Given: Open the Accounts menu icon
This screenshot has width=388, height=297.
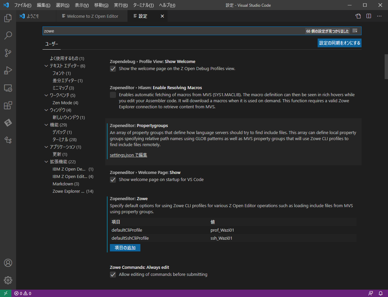Looking at the screenshot, I should (x=8, y=262).
